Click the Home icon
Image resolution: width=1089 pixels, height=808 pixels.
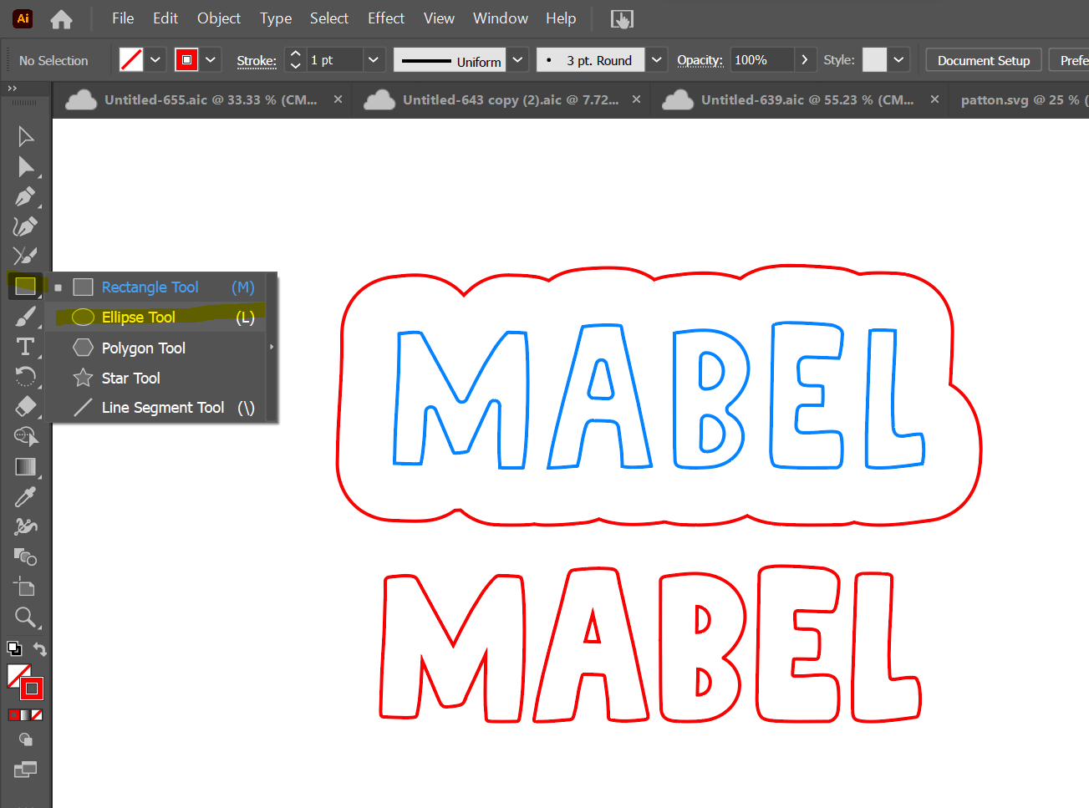61,18
